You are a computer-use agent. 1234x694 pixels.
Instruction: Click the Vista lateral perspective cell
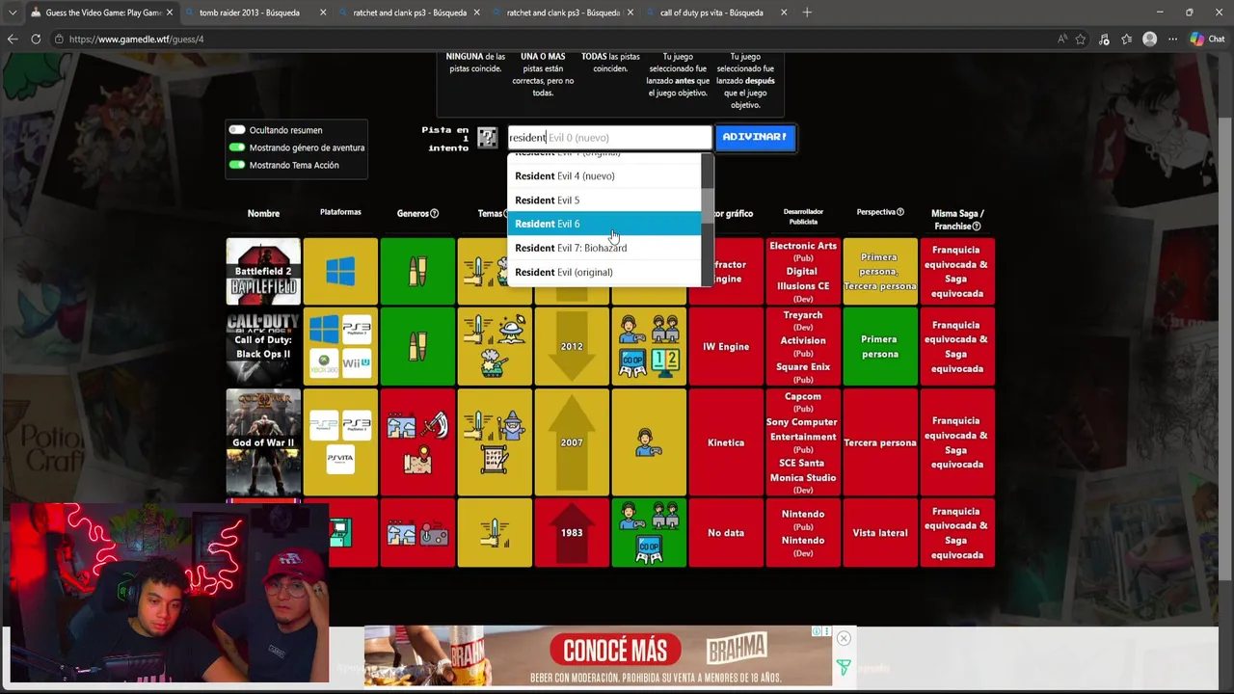(880, 532)
